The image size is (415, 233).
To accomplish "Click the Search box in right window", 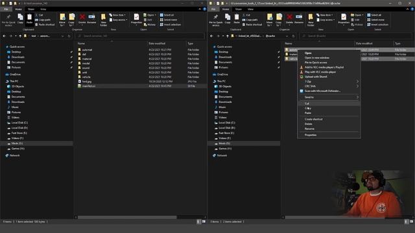I will point(356,36).
